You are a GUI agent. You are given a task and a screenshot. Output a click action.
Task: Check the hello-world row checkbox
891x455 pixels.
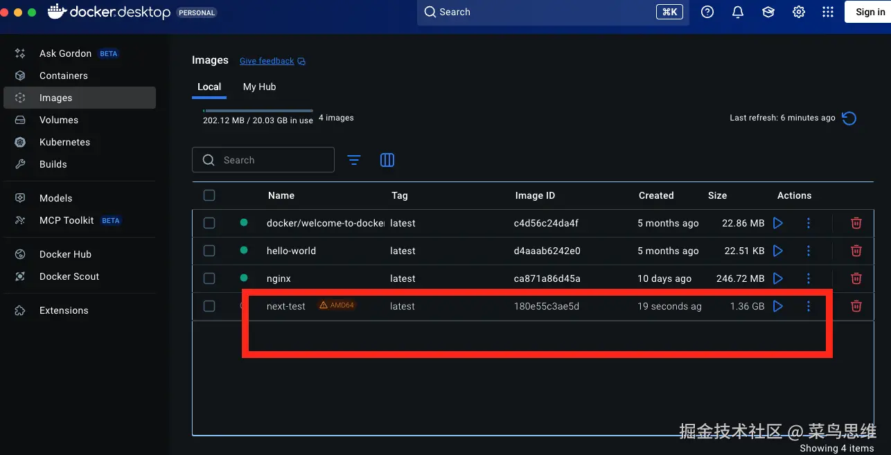[209, 251]
